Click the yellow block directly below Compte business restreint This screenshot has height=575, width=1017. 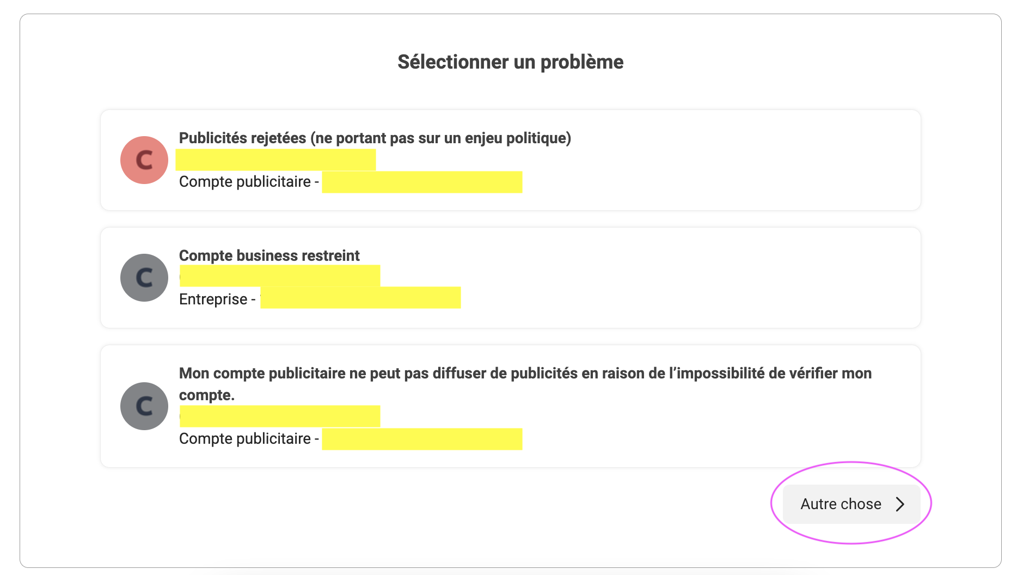280,276
